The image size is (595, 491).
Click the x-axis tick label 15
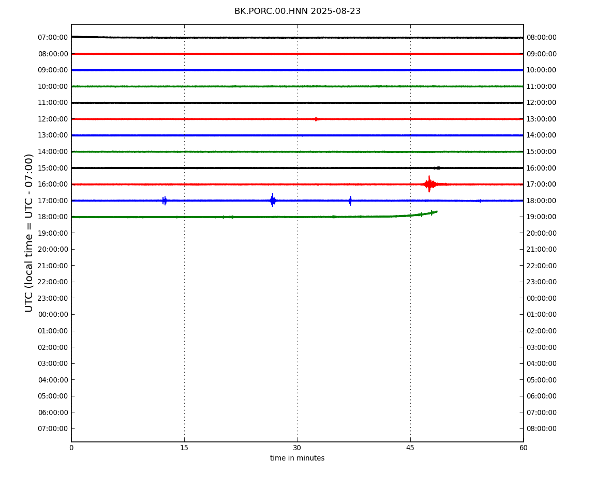[184, 448]
